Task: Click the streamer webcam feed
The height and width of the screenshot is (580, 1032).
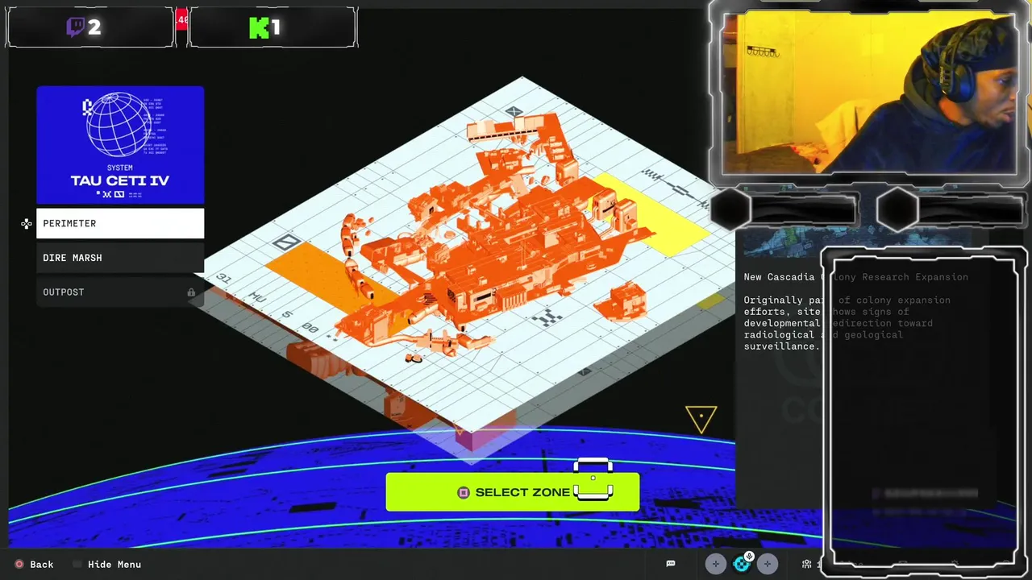Action: [869, 93]
